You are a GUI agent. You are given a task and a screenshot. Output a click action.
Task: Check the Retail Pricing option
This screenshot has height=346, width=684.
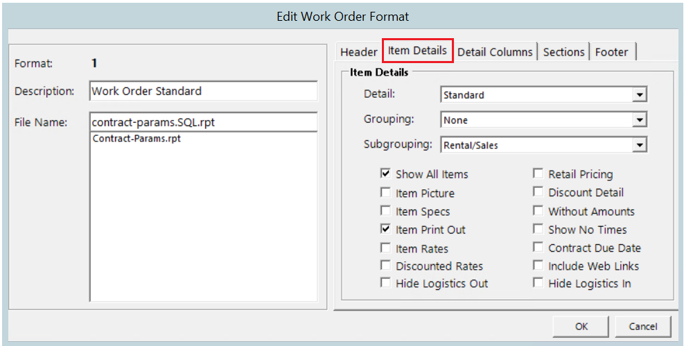click(538, 174)
